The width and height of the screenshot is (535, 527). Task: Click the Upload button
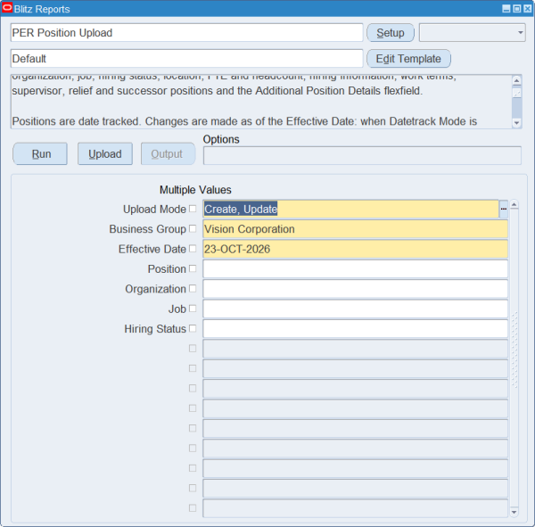point(105,154)
